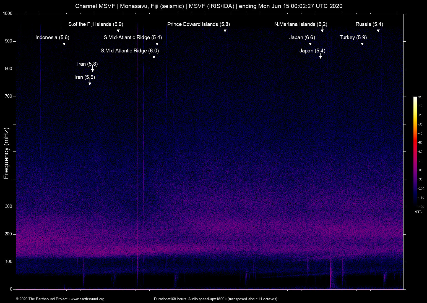Click the arrow marker under Iran (5.5)

[90, 83]
